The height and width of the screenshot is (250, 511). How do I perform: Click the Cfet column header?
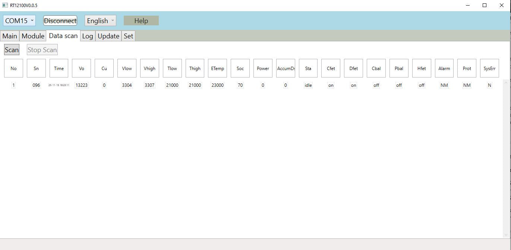pyautogui.click(x=331, y=69)
